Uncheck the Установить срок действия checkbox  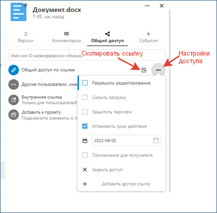[85, 126]
